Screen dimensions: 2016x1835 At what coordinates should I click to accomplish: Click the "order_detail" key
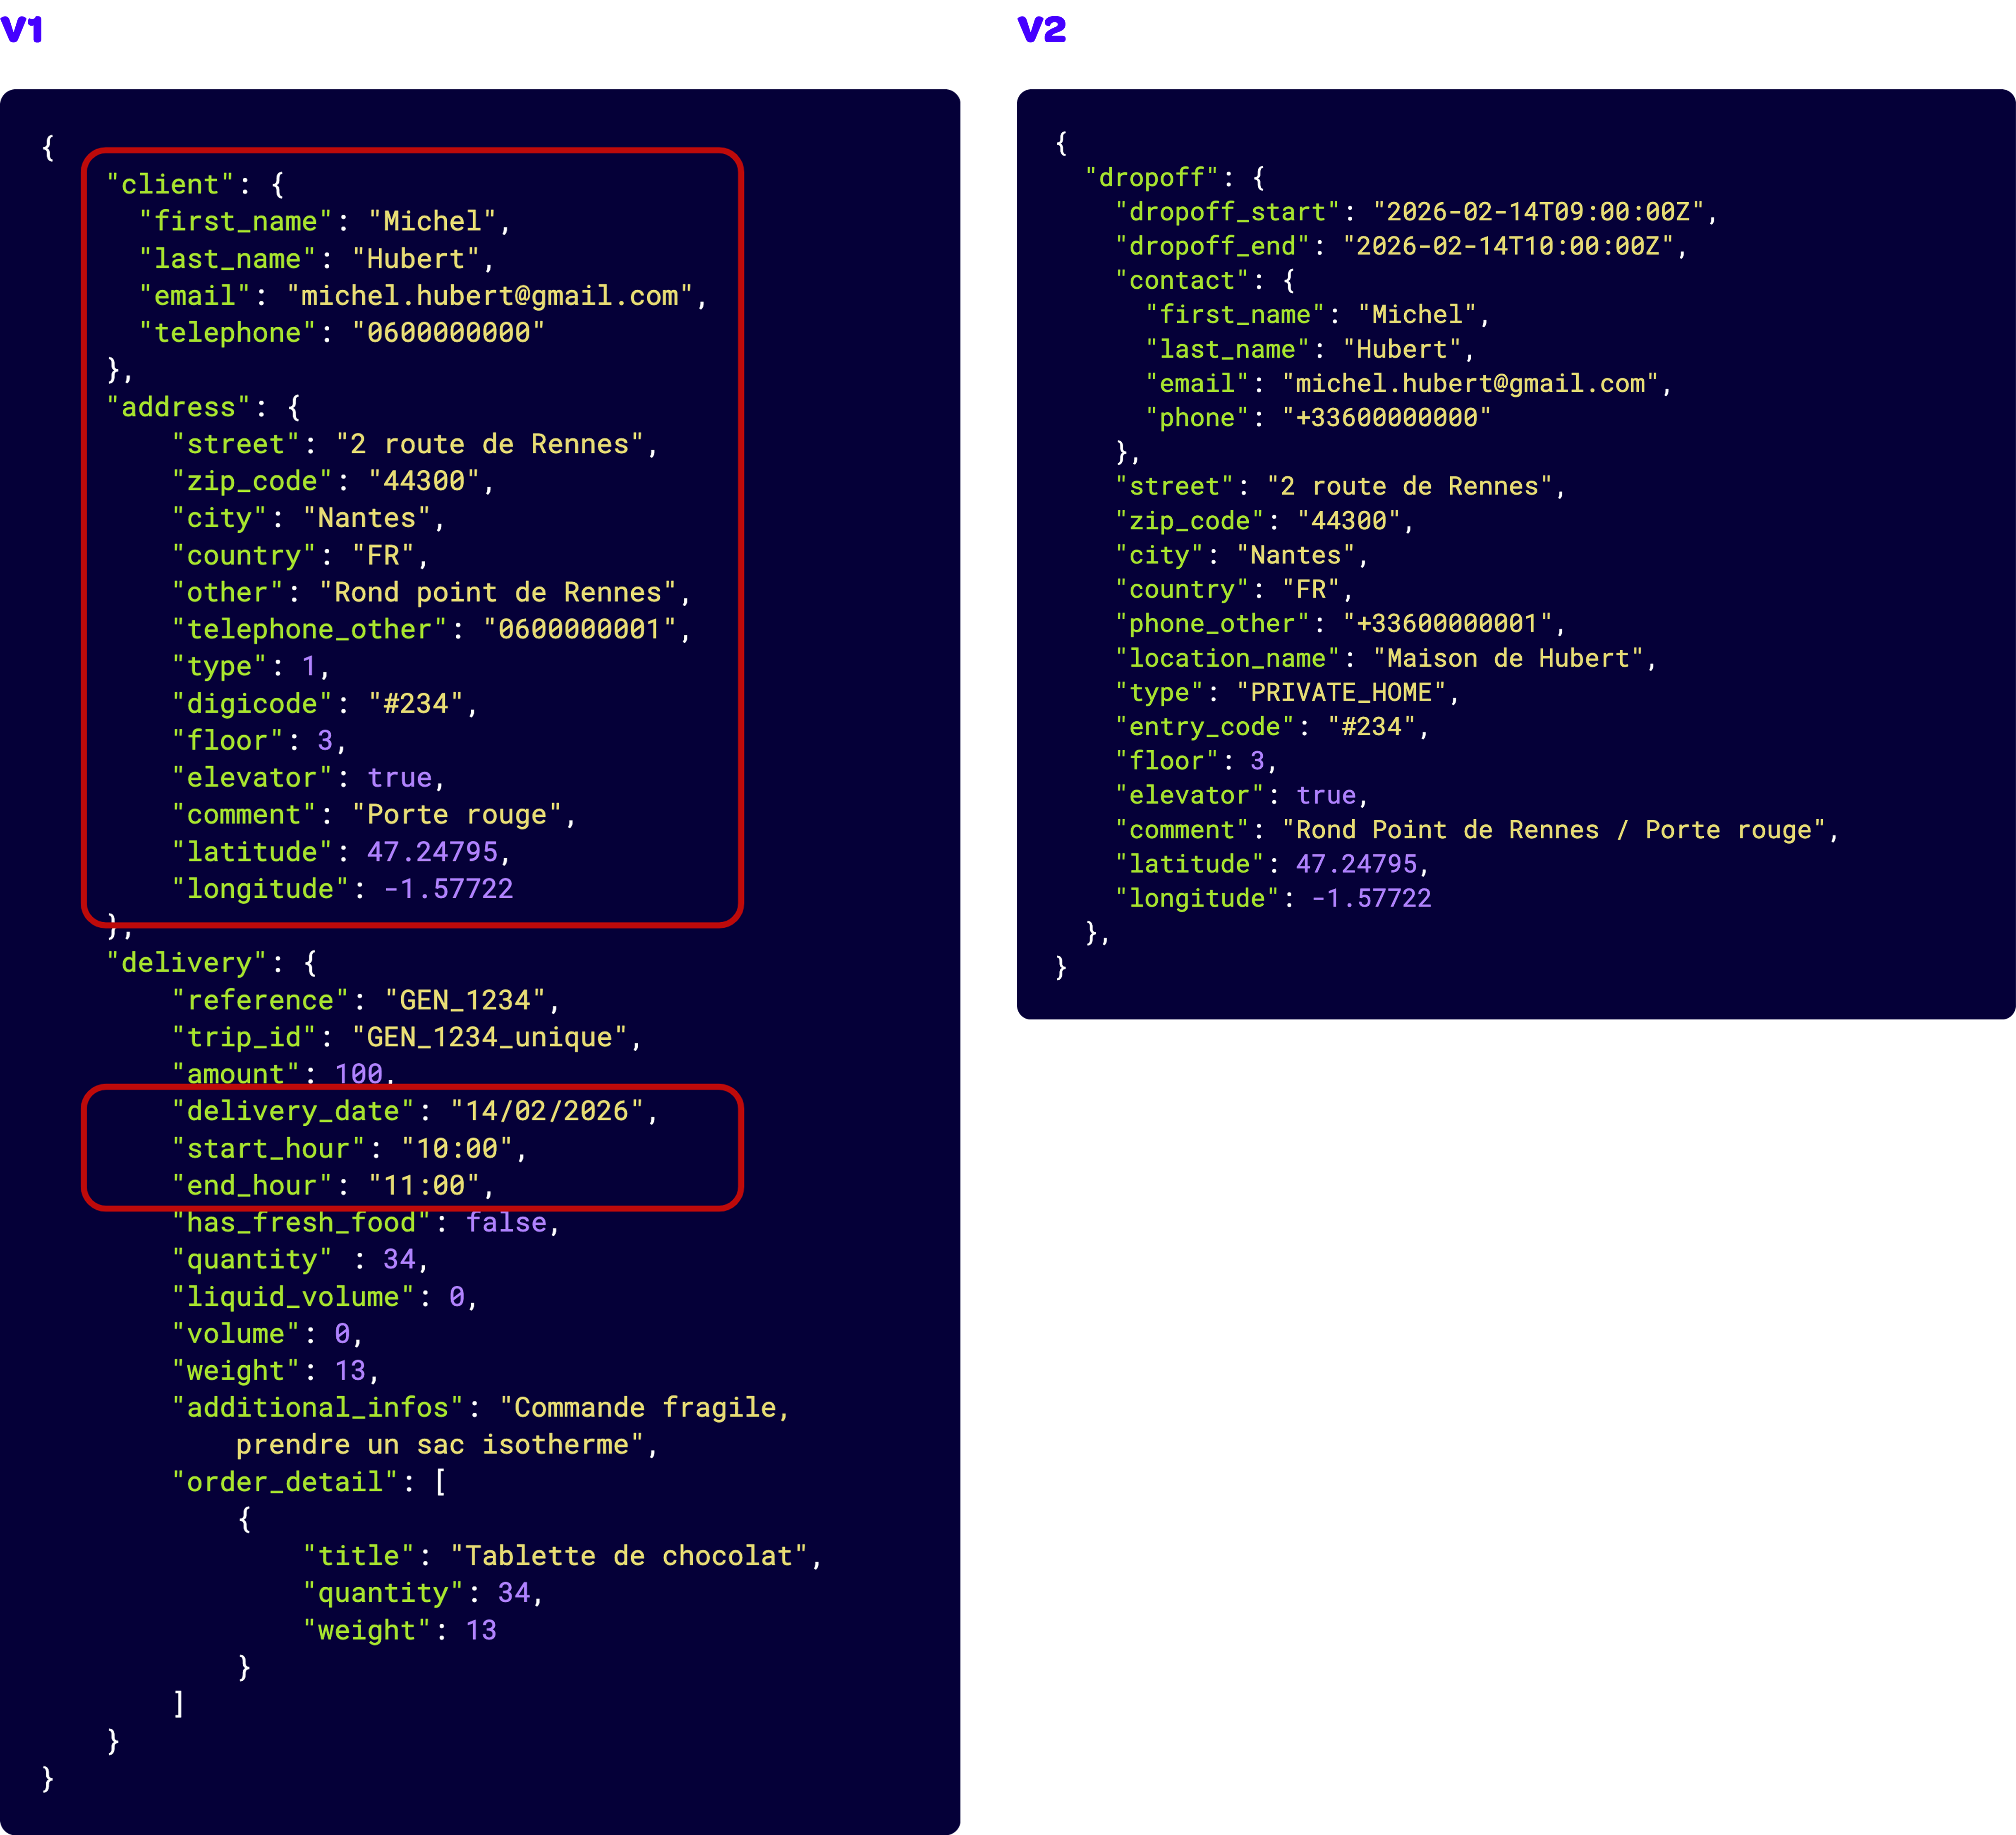coord(285,1482)
